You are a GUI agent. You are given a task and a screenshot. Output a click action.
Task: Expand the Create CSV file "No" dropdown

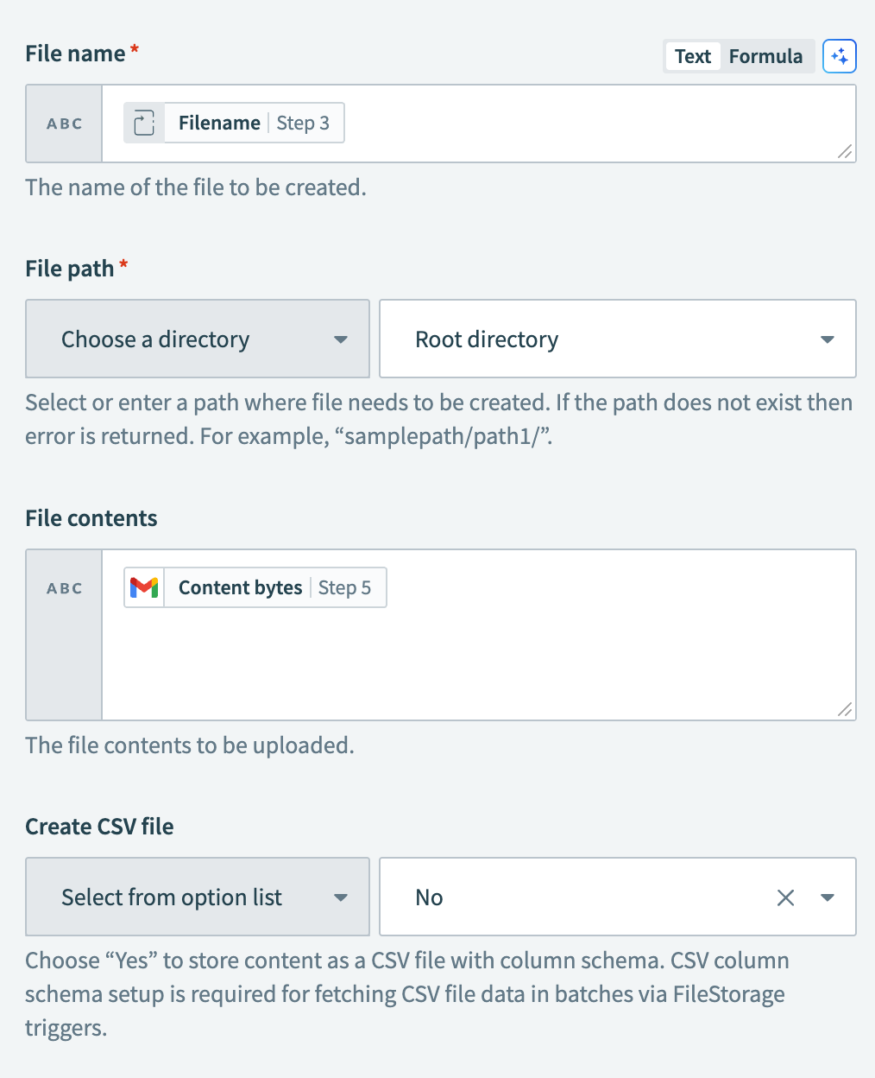(x=827, y=897)
